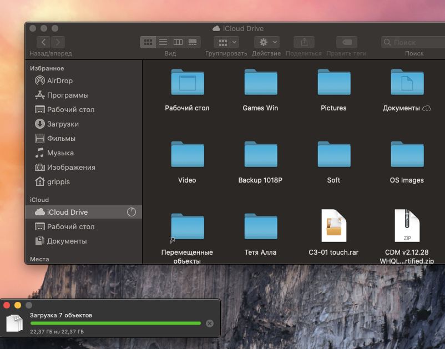The height and width of the screenshot is (349, 445).
Task: Select the C3-01 touch.rar file
Action: click(334, 226)
